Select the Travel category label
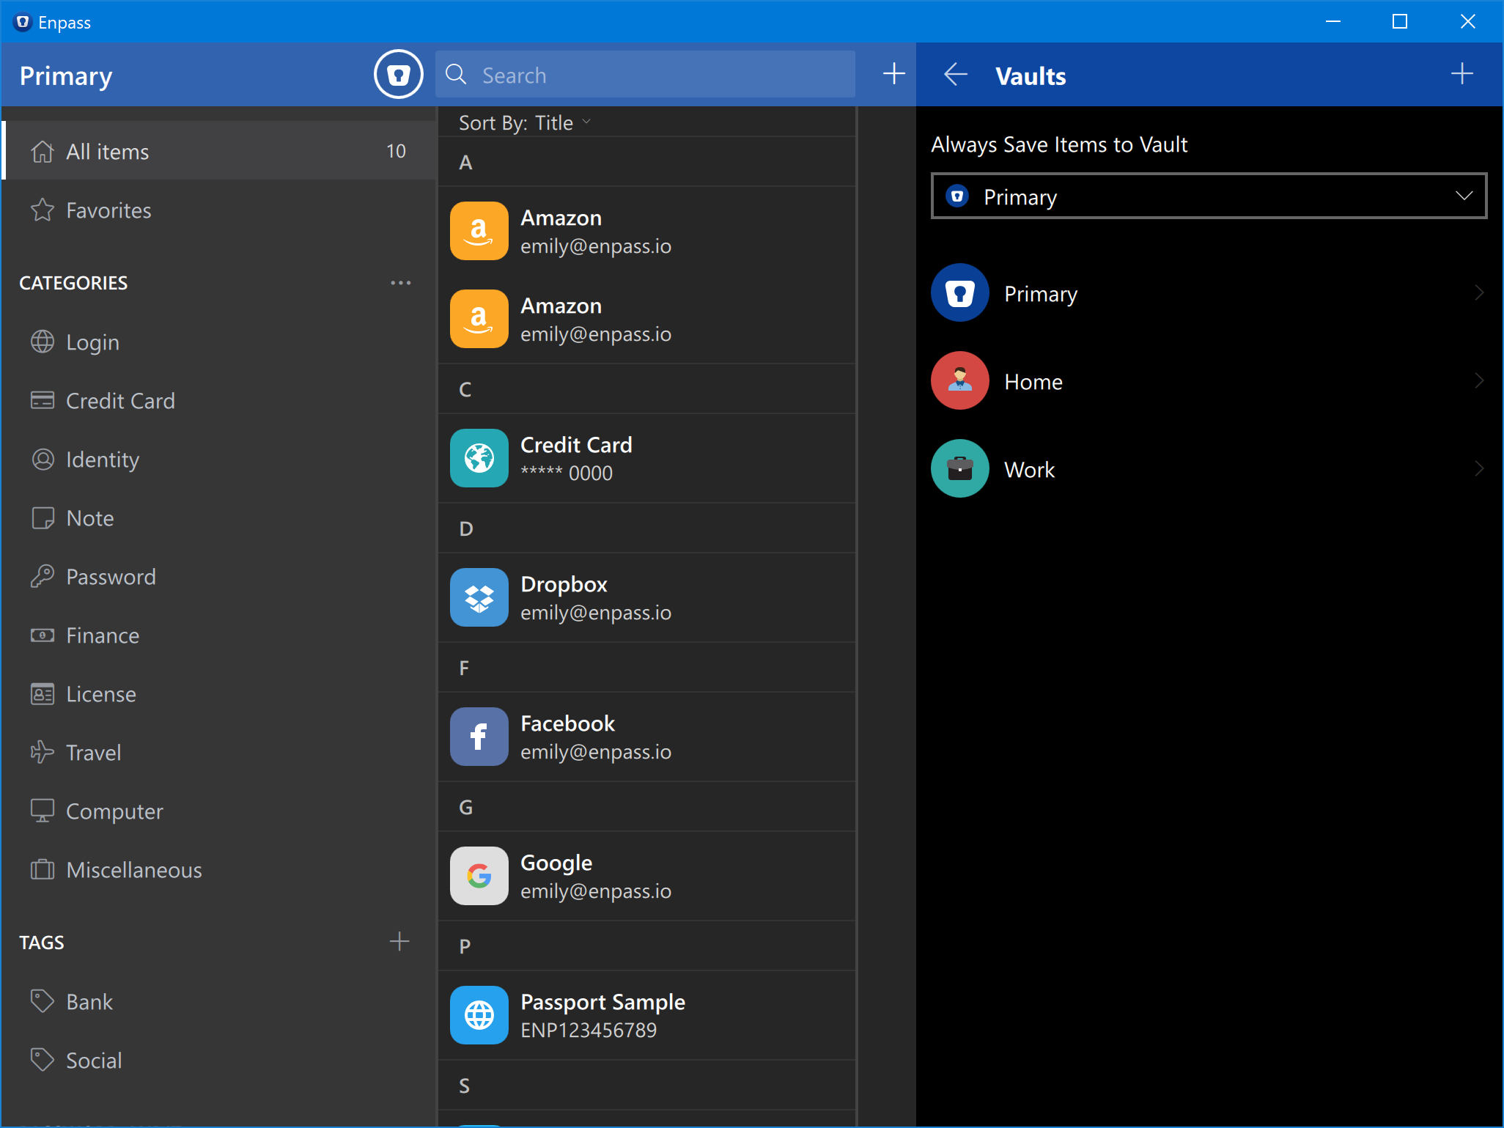This screenshot has width=1504, height=1128. point(93,753)
